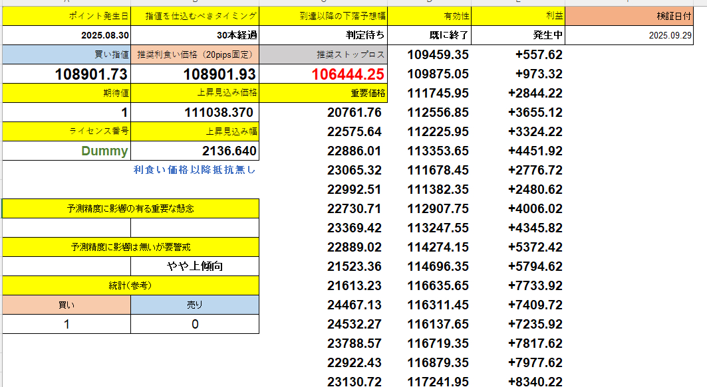
Task: Select the 上昇見込み価格 value 111038.370
Action: 195,113
